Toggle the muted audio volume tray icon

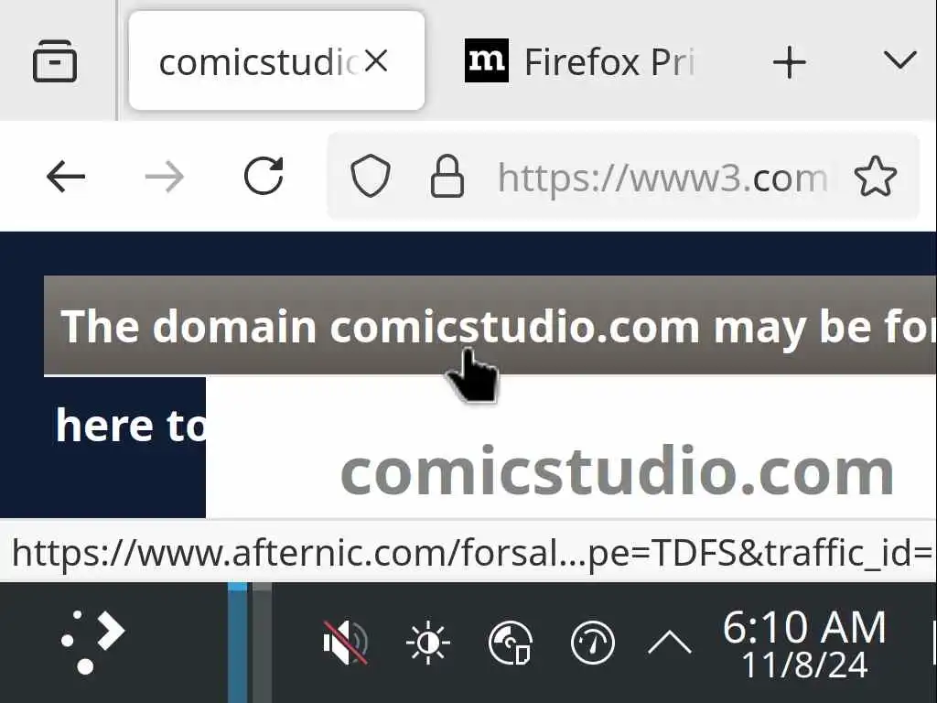tap(345, 643)
